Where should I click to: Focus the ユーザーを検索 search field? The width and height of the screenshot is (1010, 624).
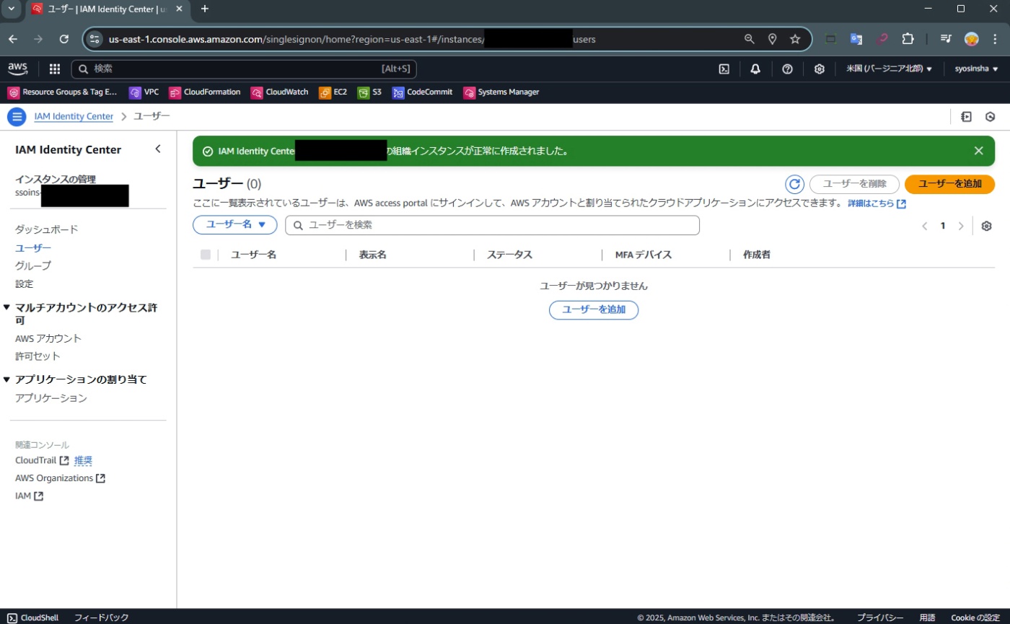click(492, 225)
